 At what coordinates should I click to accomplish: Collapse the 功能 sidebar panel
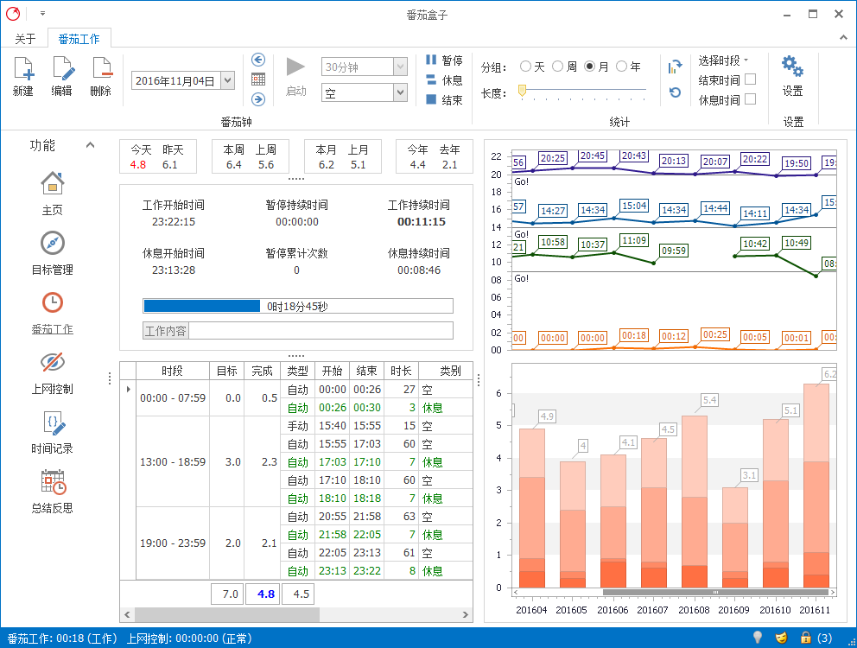click(x=91, y=145)
